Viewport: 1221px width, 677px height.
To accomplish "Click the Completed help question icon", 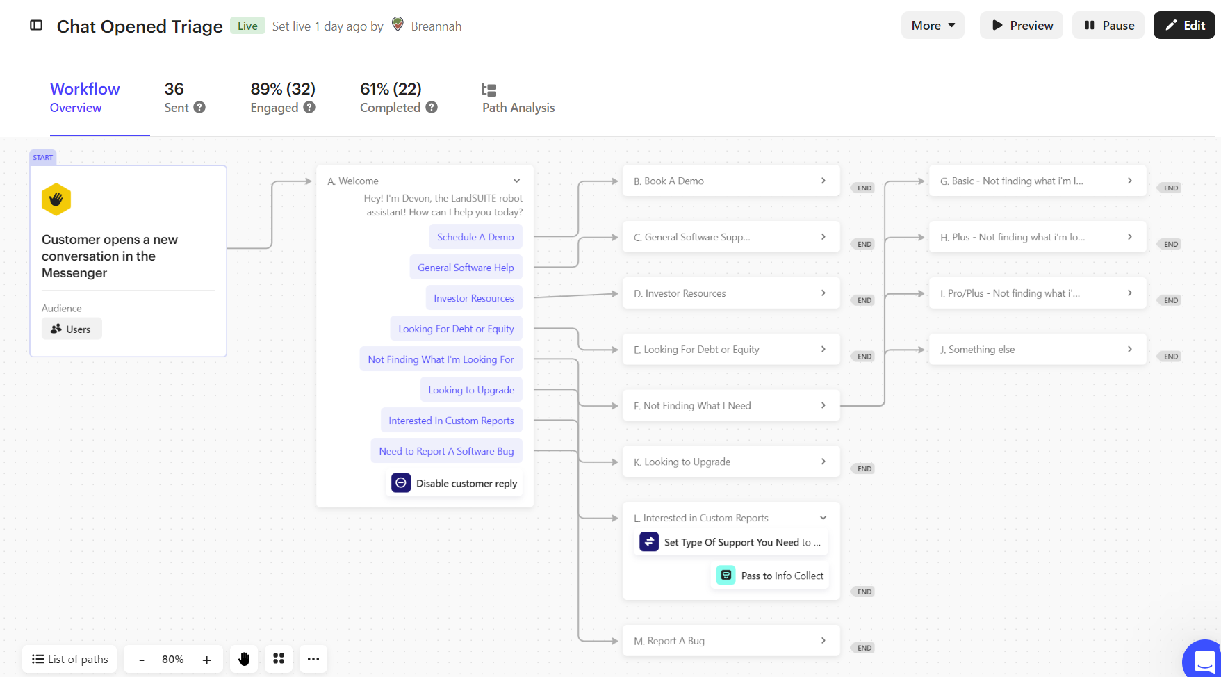I will click(x=432, y=107).
